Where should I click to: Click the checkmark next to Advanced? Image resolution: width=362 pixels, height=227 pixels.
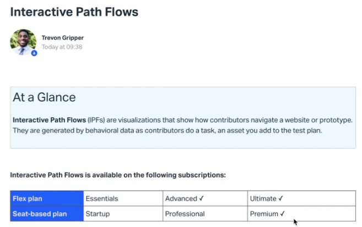coord(201,198)
